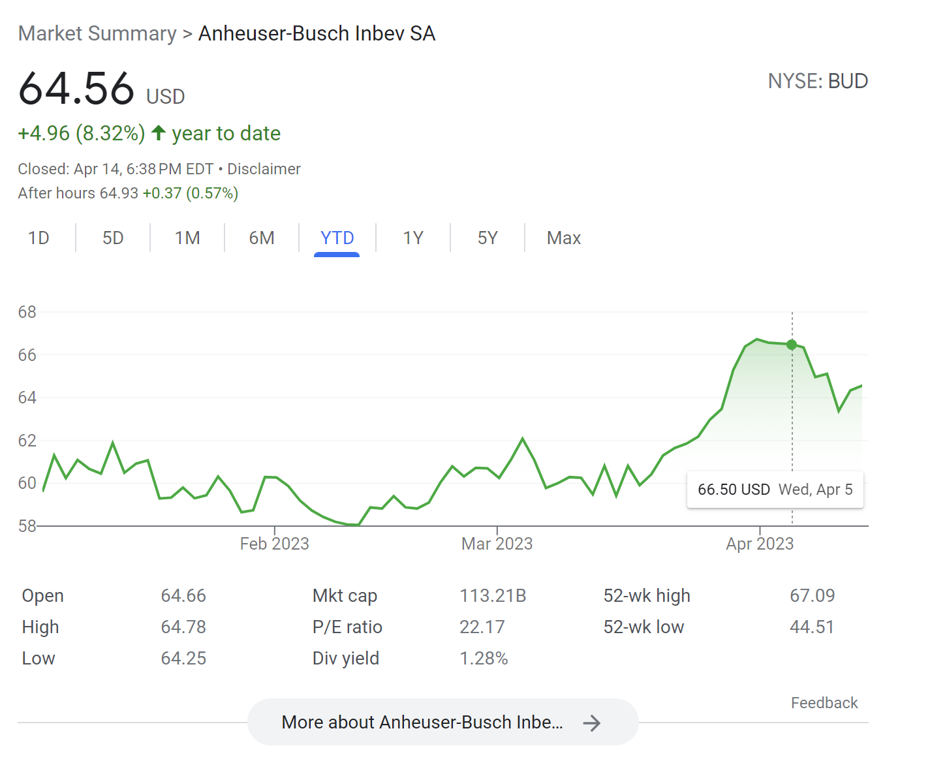
Task: Click the +4.96 (8.32%) change value
Action: [x=82, y=133]
